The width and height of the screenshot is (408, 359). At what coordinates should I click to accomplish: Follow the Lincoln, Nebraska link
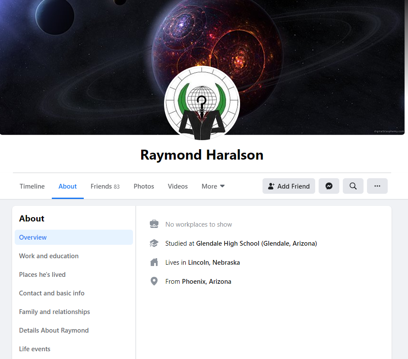point(214,262)
